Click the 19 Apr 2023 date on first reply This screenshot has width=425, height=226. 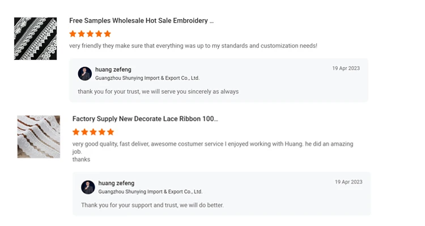[346, 68]
